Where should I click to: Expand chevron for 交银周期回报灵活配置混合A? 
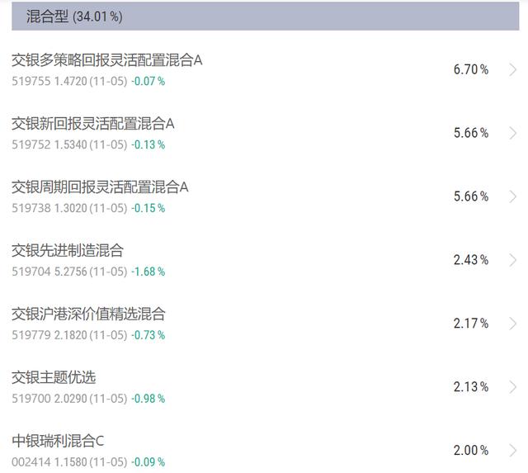click(513, 196)
